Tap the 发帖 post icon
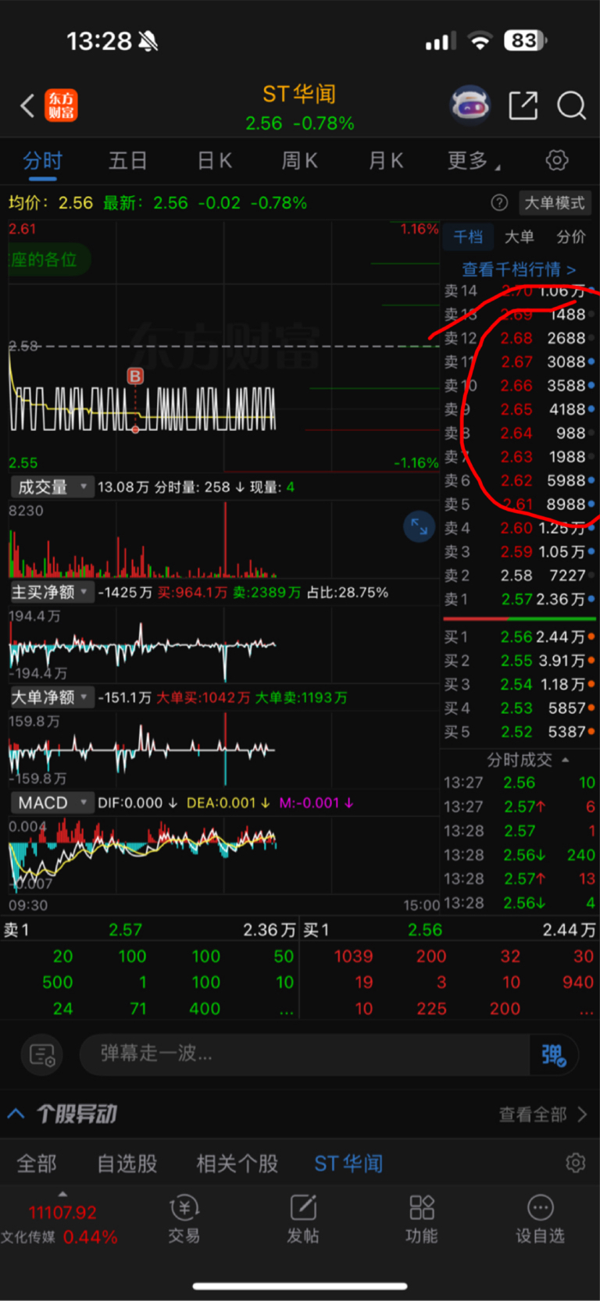The width and height of the screenshot is (600, 1301). coord(303,1219)
